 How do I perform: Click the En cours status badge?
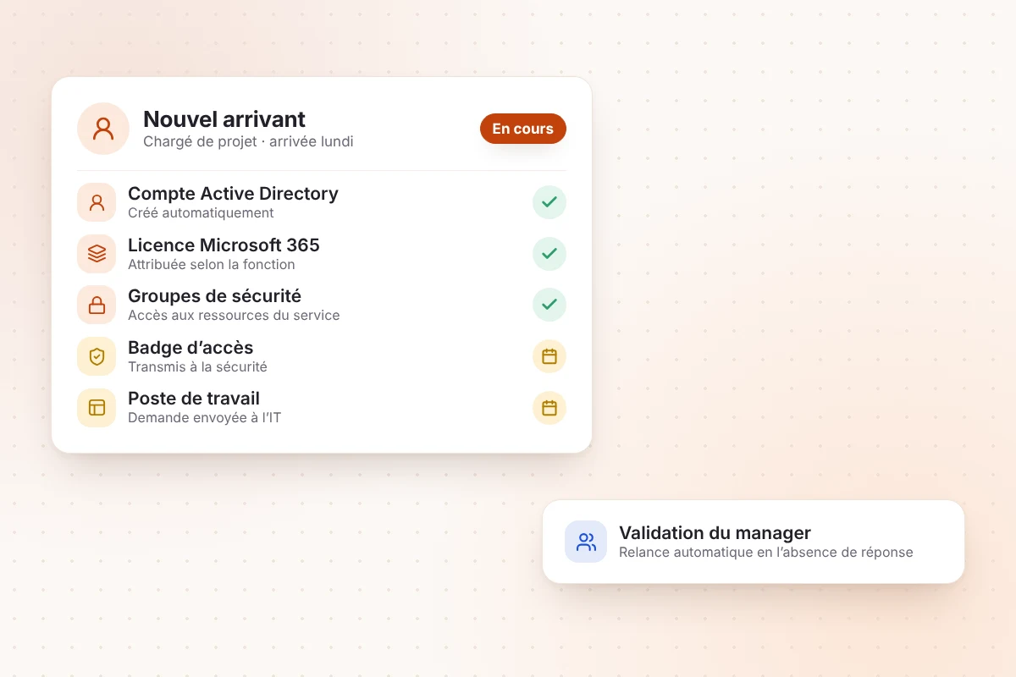[522, 129]
